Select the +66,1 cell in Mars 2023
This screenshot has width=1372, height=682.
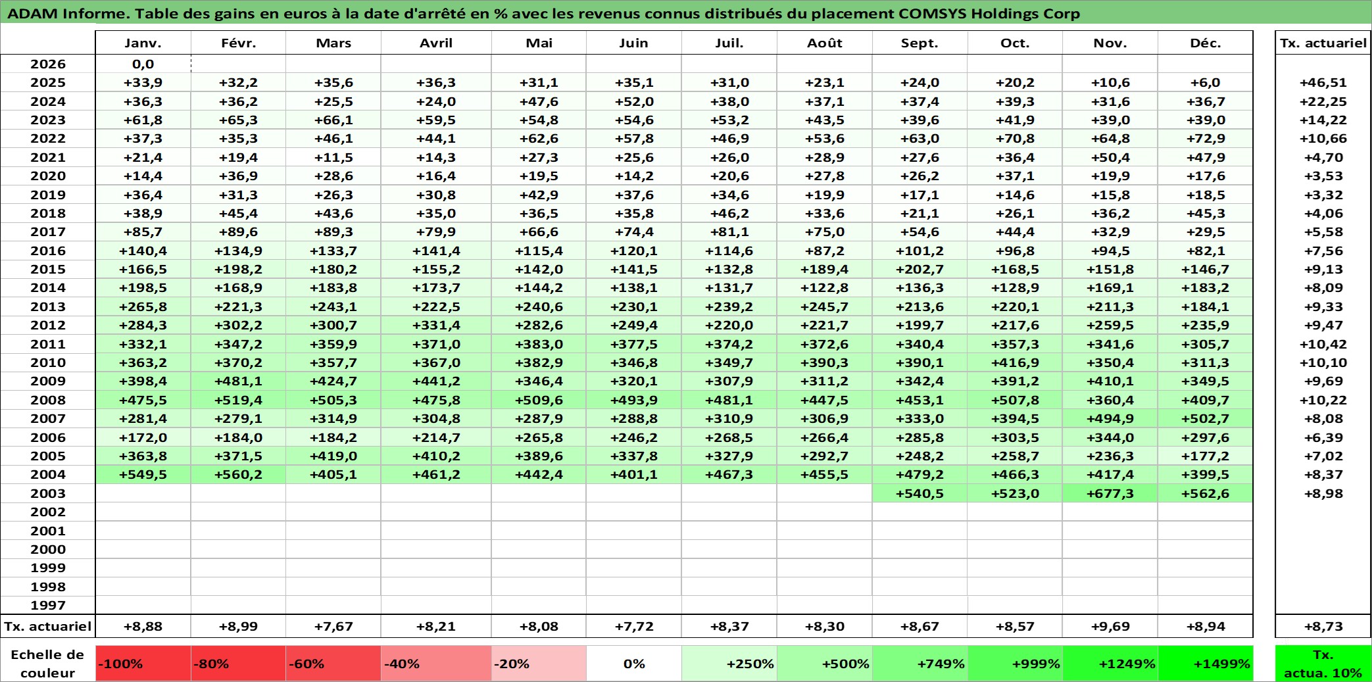[x=333, y=120]
